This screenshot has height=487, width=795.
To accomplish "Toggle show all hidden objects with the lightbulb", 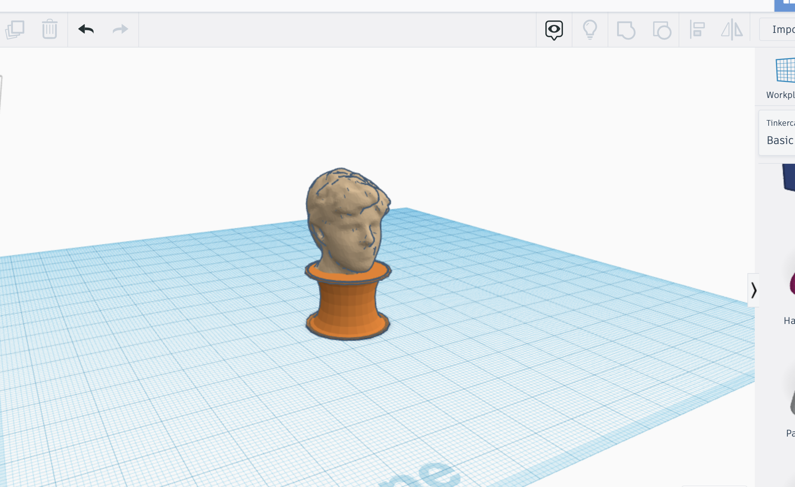I will point(590,30).
